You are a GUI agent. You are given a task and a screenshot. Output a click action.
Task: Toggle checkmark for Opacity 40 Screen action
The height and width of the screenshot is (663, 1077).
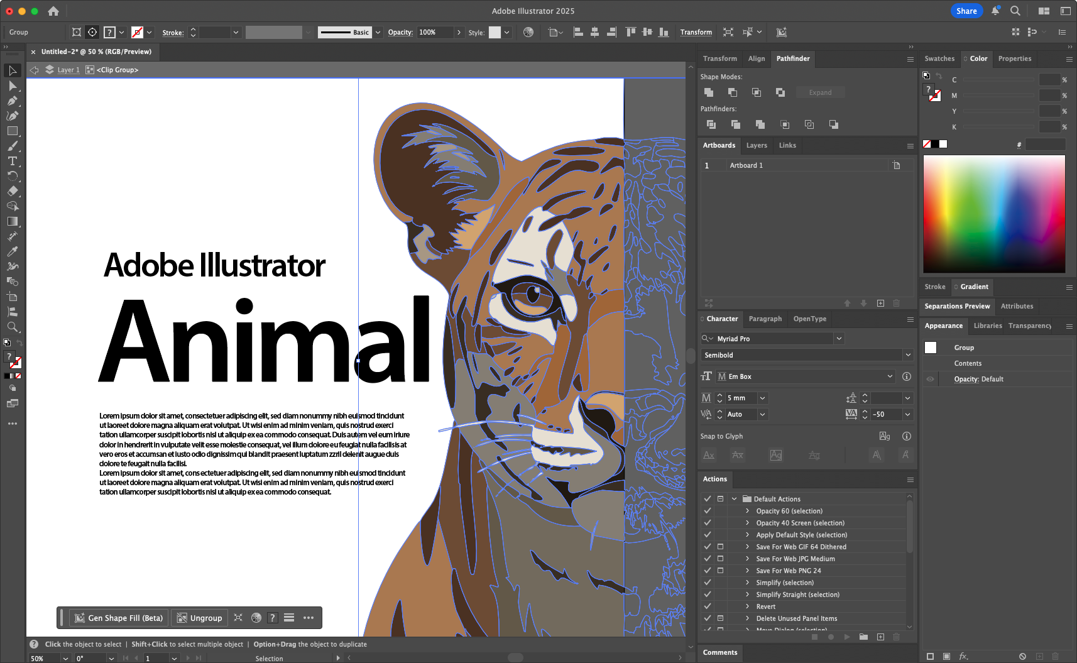click(x=708, y=523)
